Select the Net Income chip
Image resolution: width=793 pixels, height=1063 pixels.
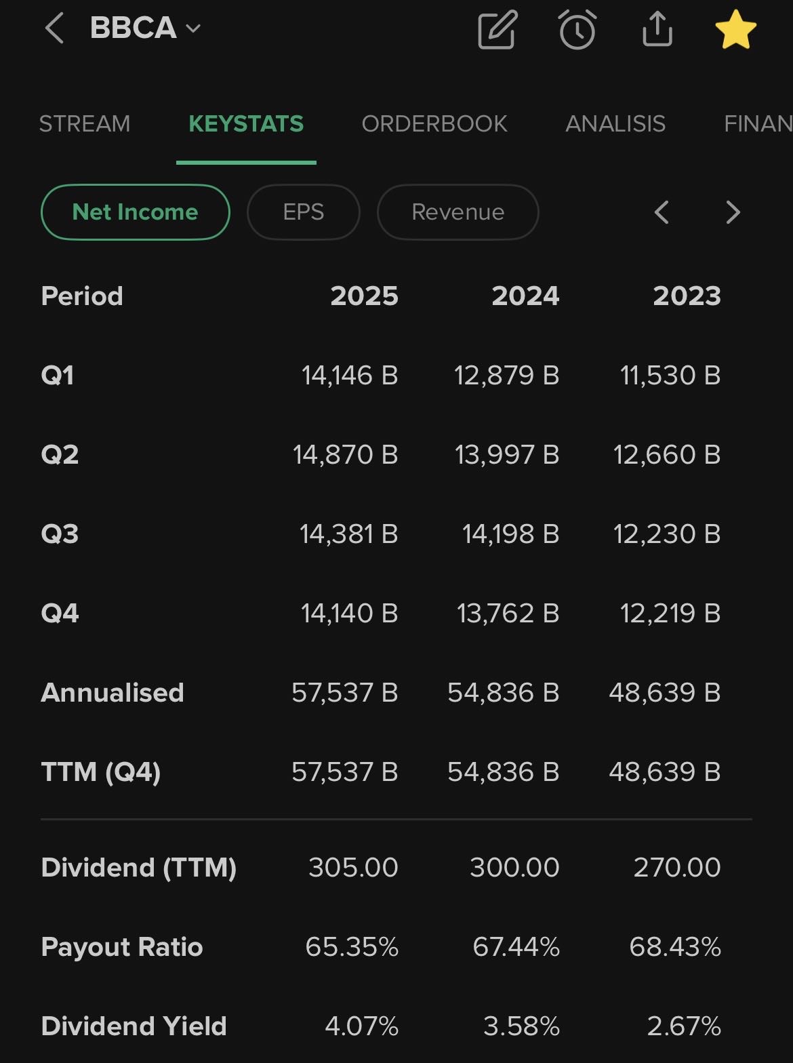(x=136, y=212)
